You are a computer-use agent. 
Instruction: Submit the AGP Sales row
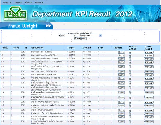pyautogui.click(x=121, y=59)
